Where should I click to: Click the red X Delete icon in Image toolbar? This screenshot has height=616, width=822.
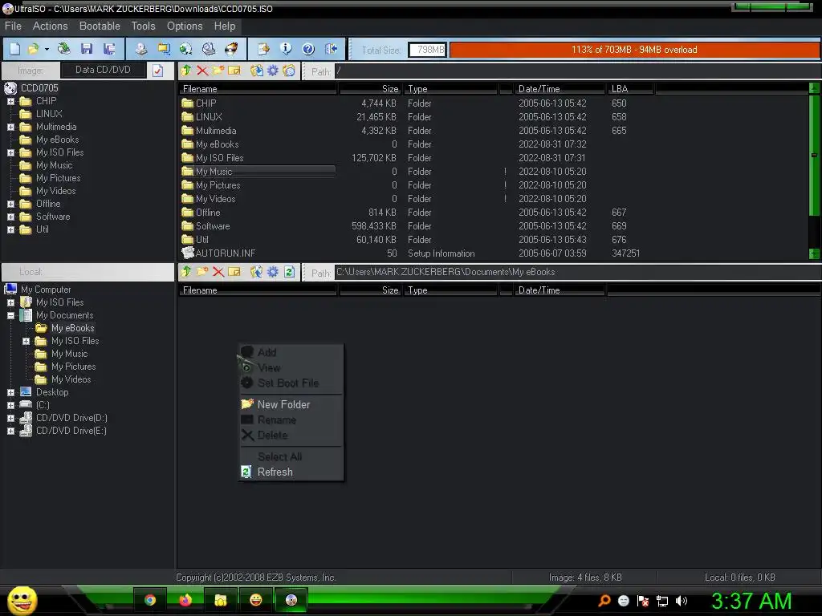pyautogui.click(x=202, y=71)
